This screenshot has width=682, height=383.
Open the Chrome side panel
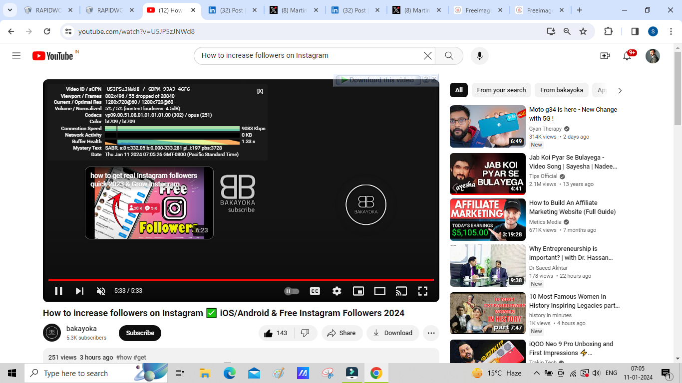click(635, 31)
